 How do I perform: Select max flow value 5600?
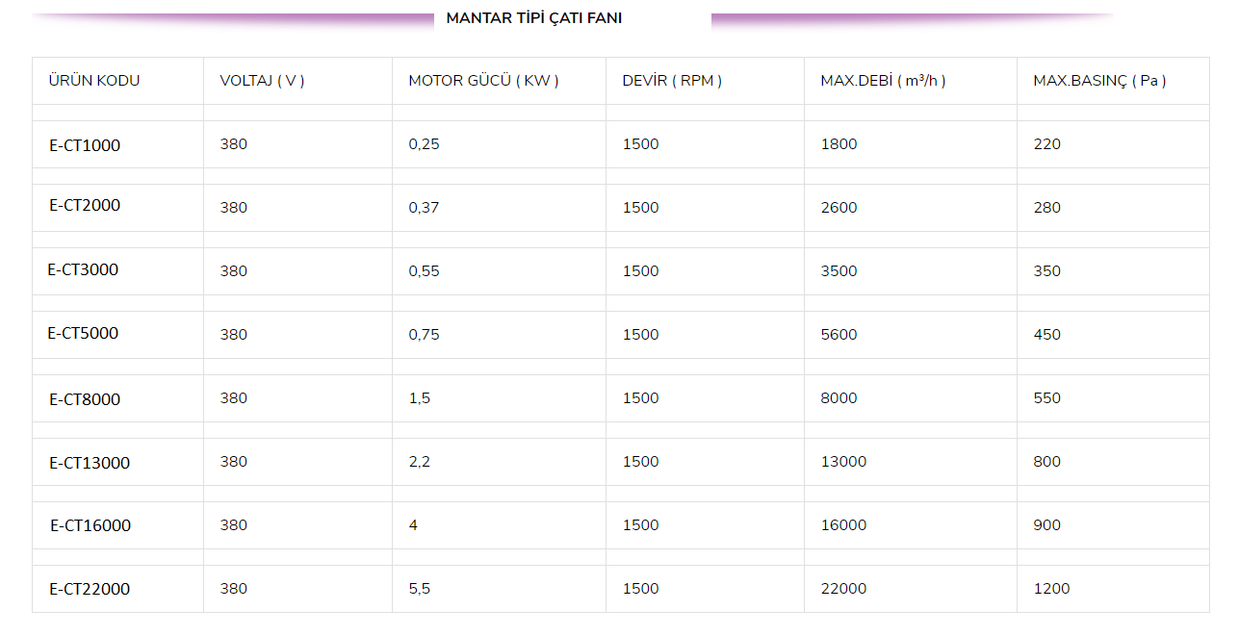(x=839, y=335)
